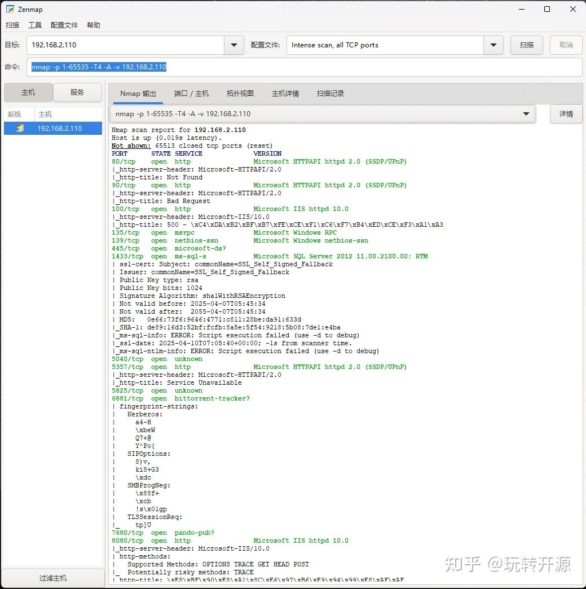Switch to the 拓扑视图 tab

click(240, 94)
